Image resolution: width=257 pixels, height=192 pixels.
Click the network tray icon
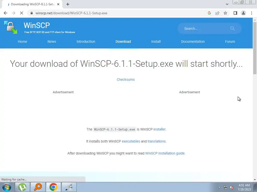click(226, 187)
